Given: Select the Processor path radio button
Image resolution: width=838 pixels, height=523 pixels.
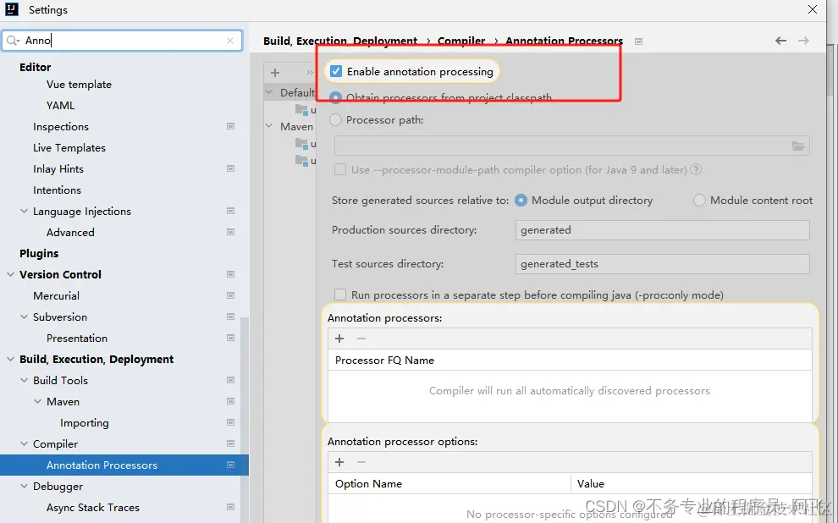Looking at the screenshot, I should [336, 119].
